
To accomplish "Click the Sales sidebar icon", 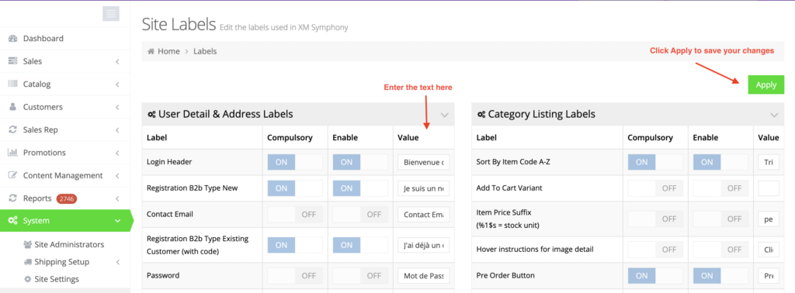I will pos(13,61).
